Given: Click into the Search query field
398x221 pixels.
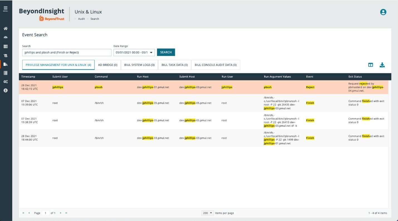Looking at the screenshot, I should (x=67, y=52).
